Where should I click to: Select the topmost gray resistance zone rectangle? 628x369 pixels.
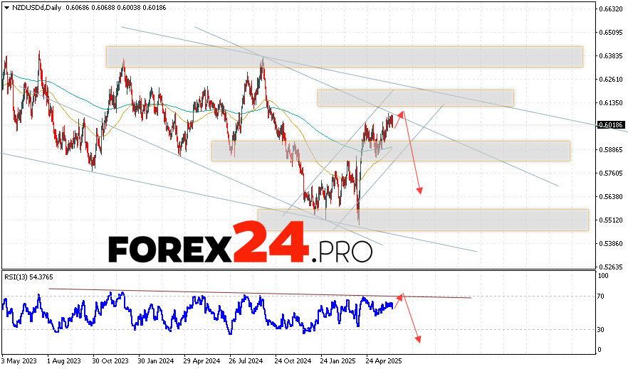point(344,57)
